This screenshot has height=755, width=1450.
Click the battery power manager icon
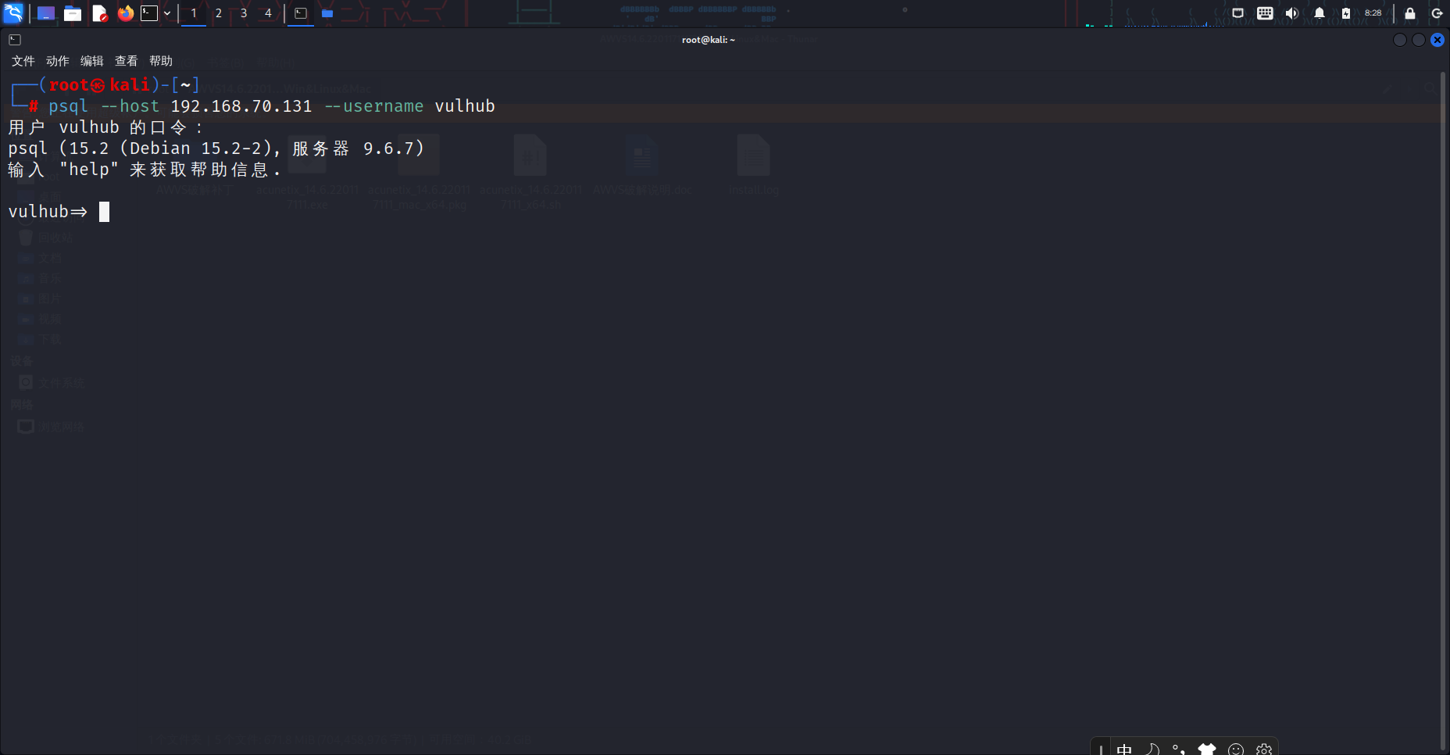(x=1346, y=13)
